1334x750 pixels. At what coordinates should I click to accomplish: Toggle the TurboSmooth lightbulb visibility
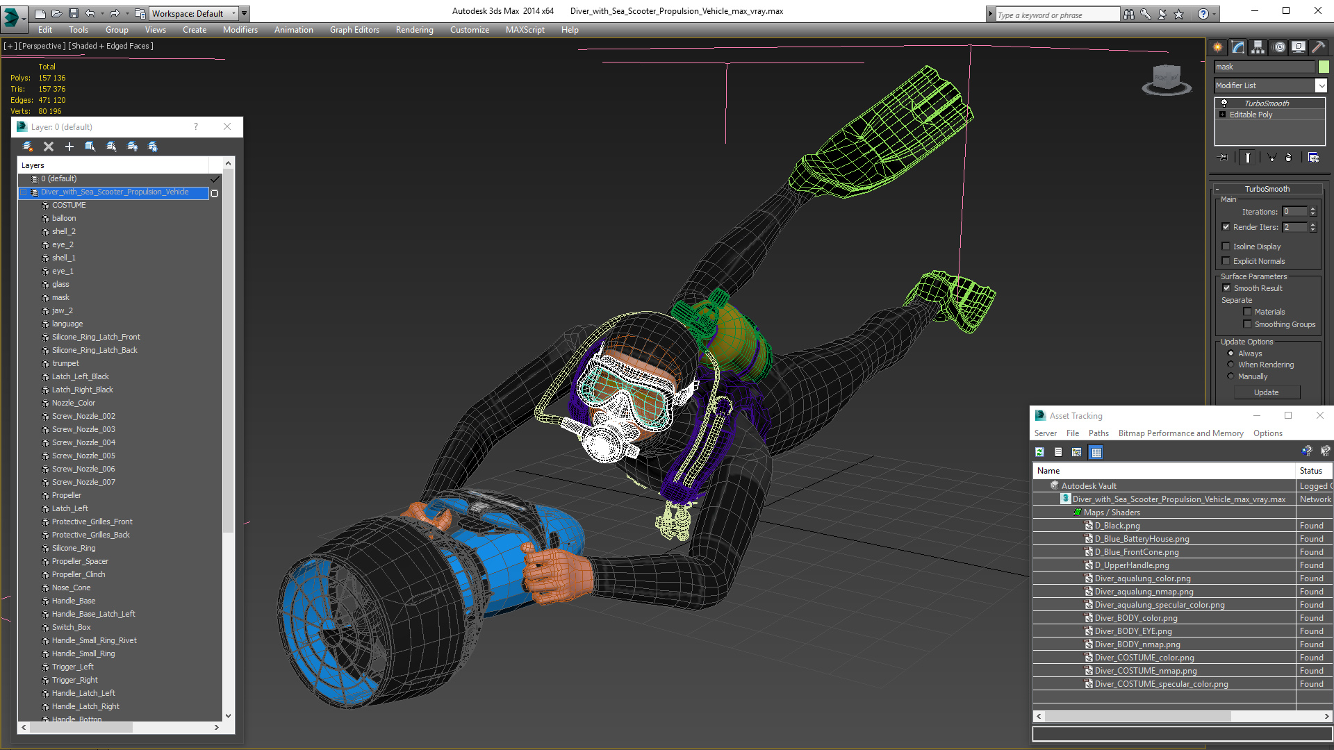pyautogui.click(x=1224, y=103)
